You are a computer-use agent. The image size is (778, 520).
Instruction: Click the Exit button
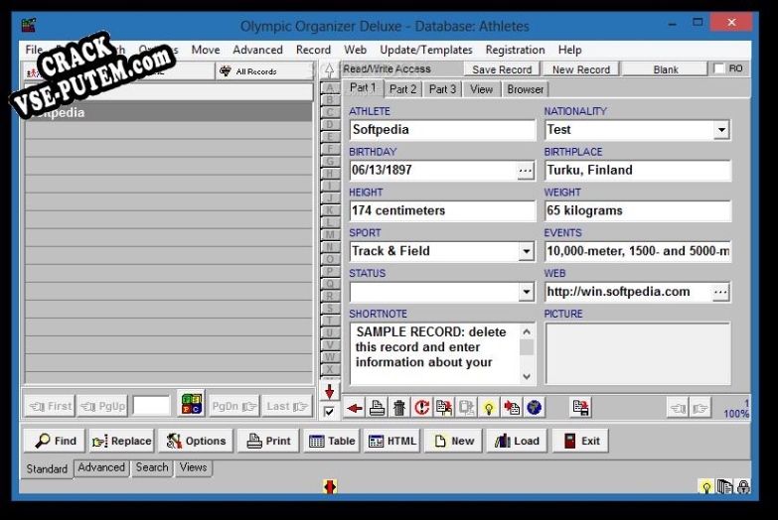580,441
